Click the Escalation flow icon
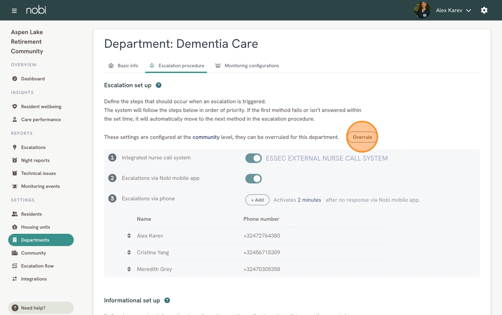This screenshot has width=502, height=315. 14,266
